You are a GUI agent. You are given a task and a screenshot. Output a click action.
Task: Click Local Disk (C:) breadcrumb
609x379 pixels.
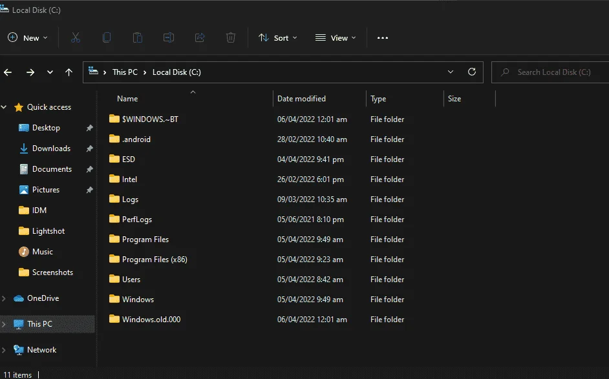tap(176, 72)
